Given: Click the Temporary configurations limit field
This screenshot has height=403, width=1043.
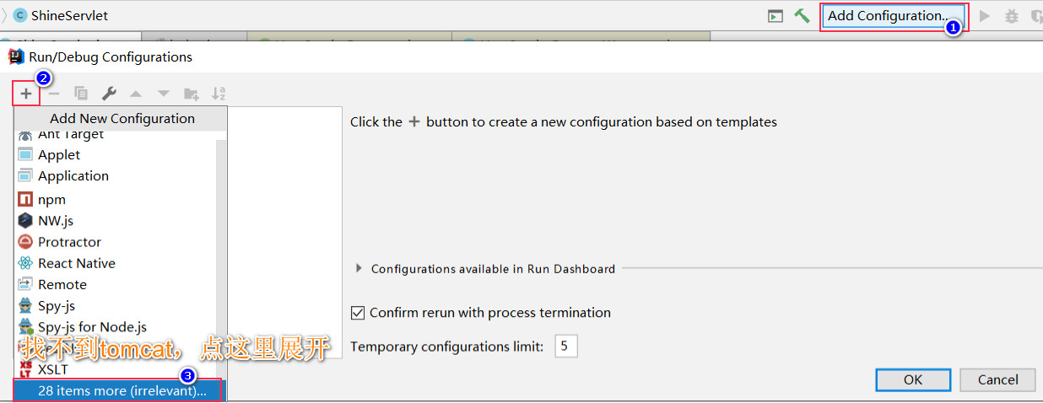Looking at the screenshot, I should tap(566, 346).
